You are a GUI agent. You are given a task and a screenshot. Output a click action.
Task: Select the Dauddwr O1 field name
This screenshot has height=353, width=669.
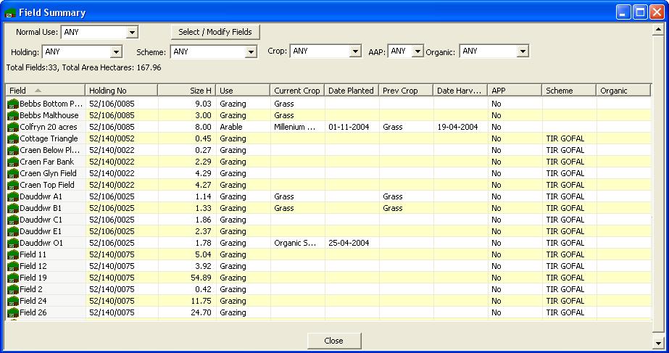pos(41,243)
